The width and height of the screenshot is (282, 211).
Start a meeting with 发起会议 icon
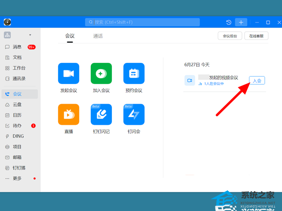click(69, 73)
